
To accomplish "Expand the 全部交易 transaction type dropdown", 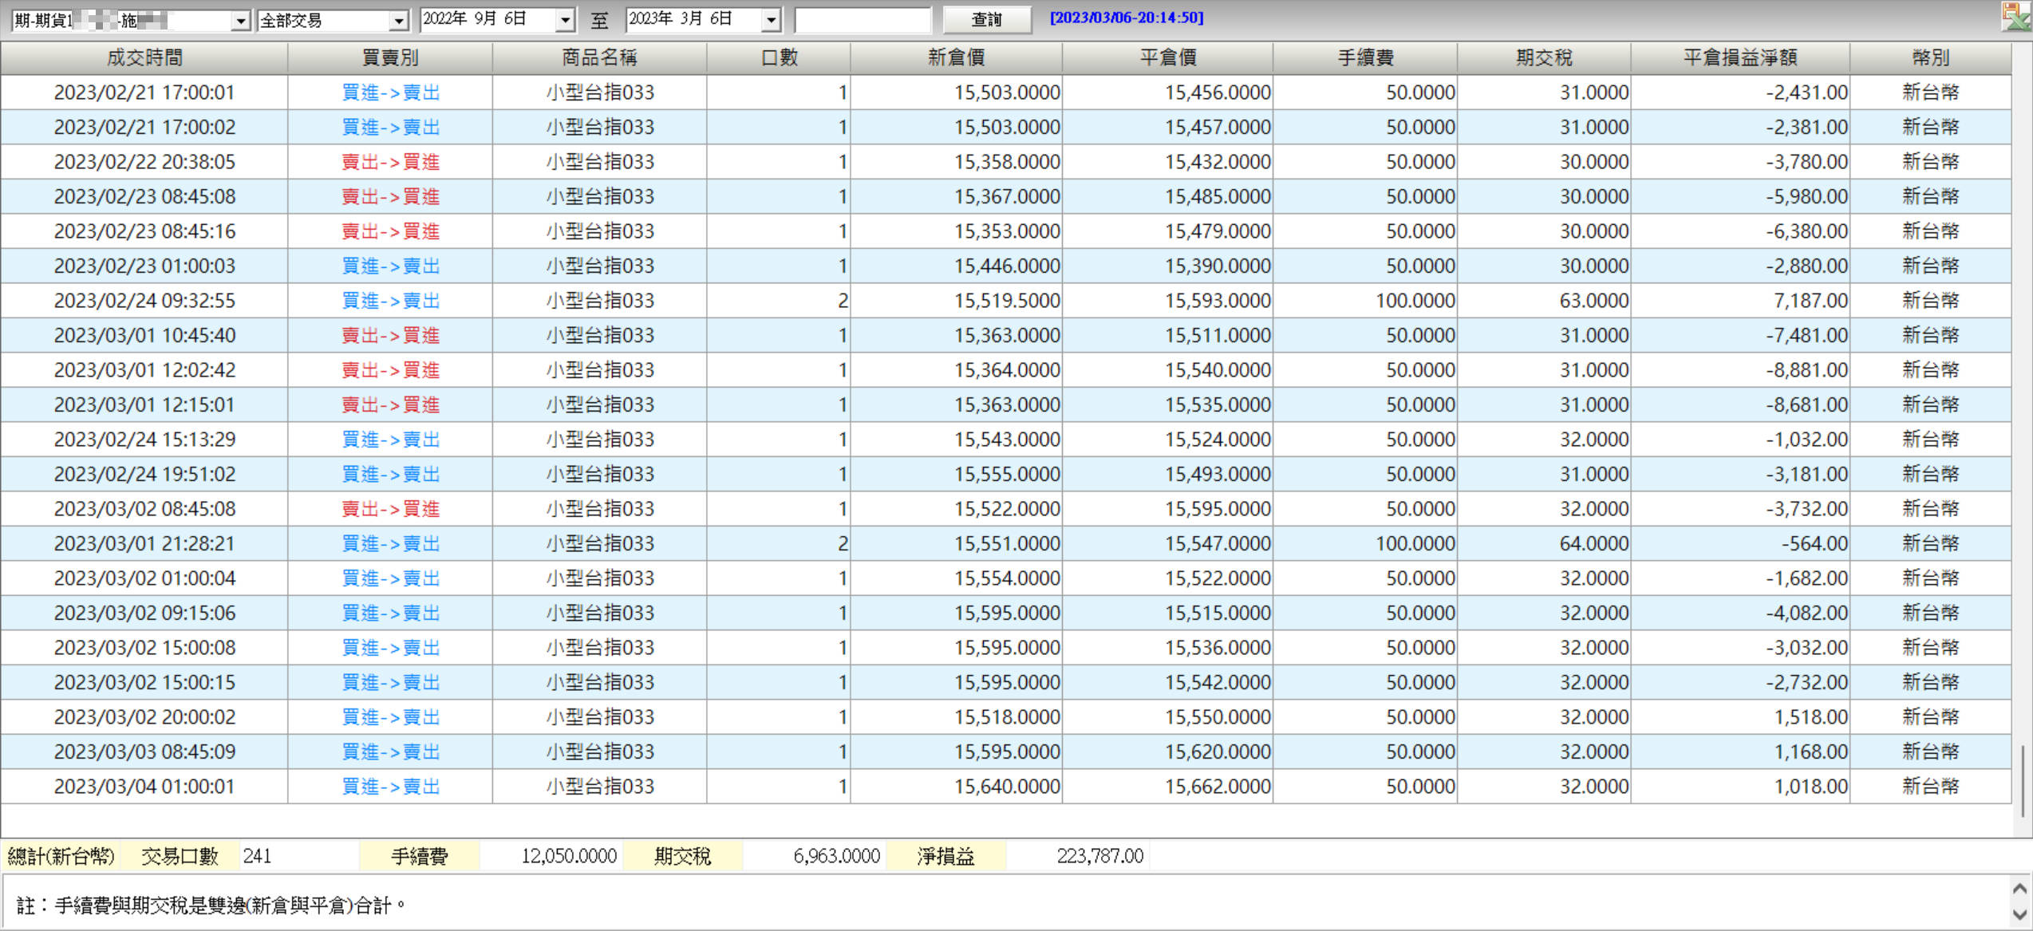I will point(398,21).
